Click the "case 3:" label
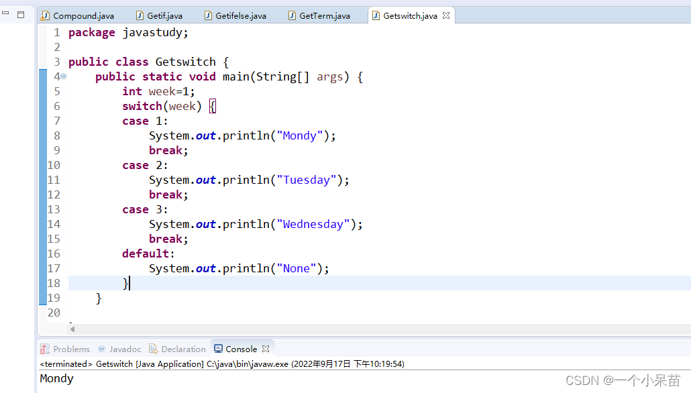The height and width of the screenshot is (393, 691). tap(145, 209)
